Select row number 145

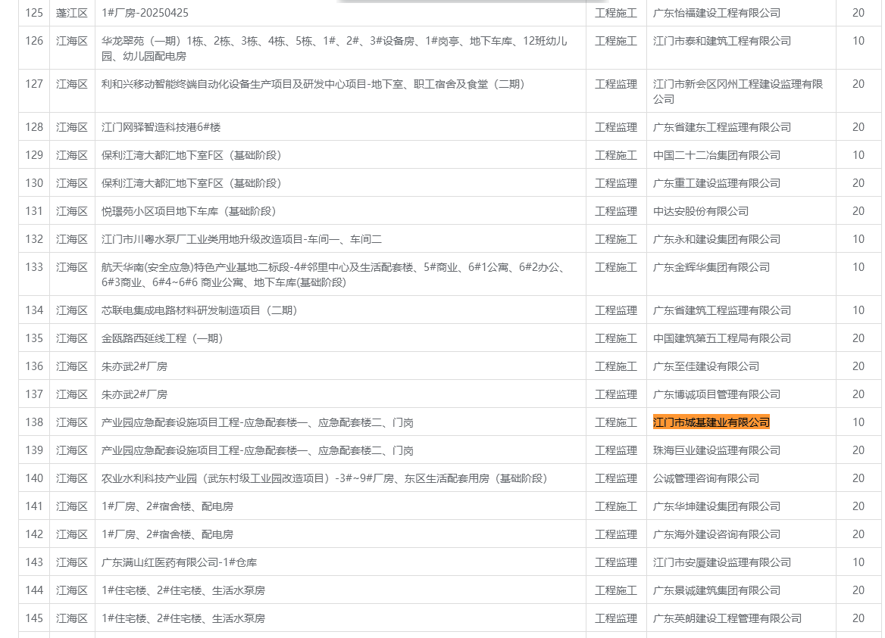point(34,618)
